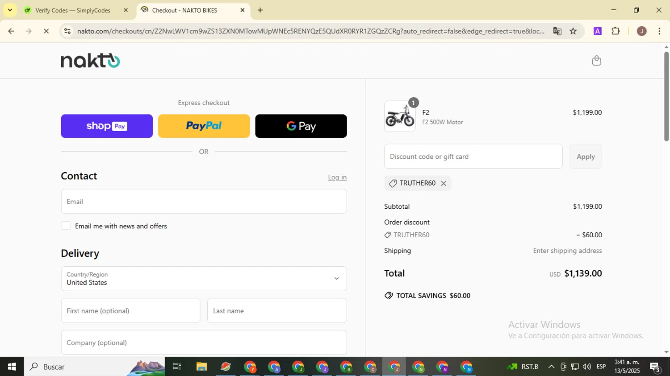Click the Apply discount button

pos(586,157)
